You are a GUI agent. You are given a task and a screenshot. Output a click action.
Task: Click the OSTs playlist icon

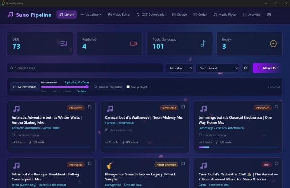coord(64,44)
